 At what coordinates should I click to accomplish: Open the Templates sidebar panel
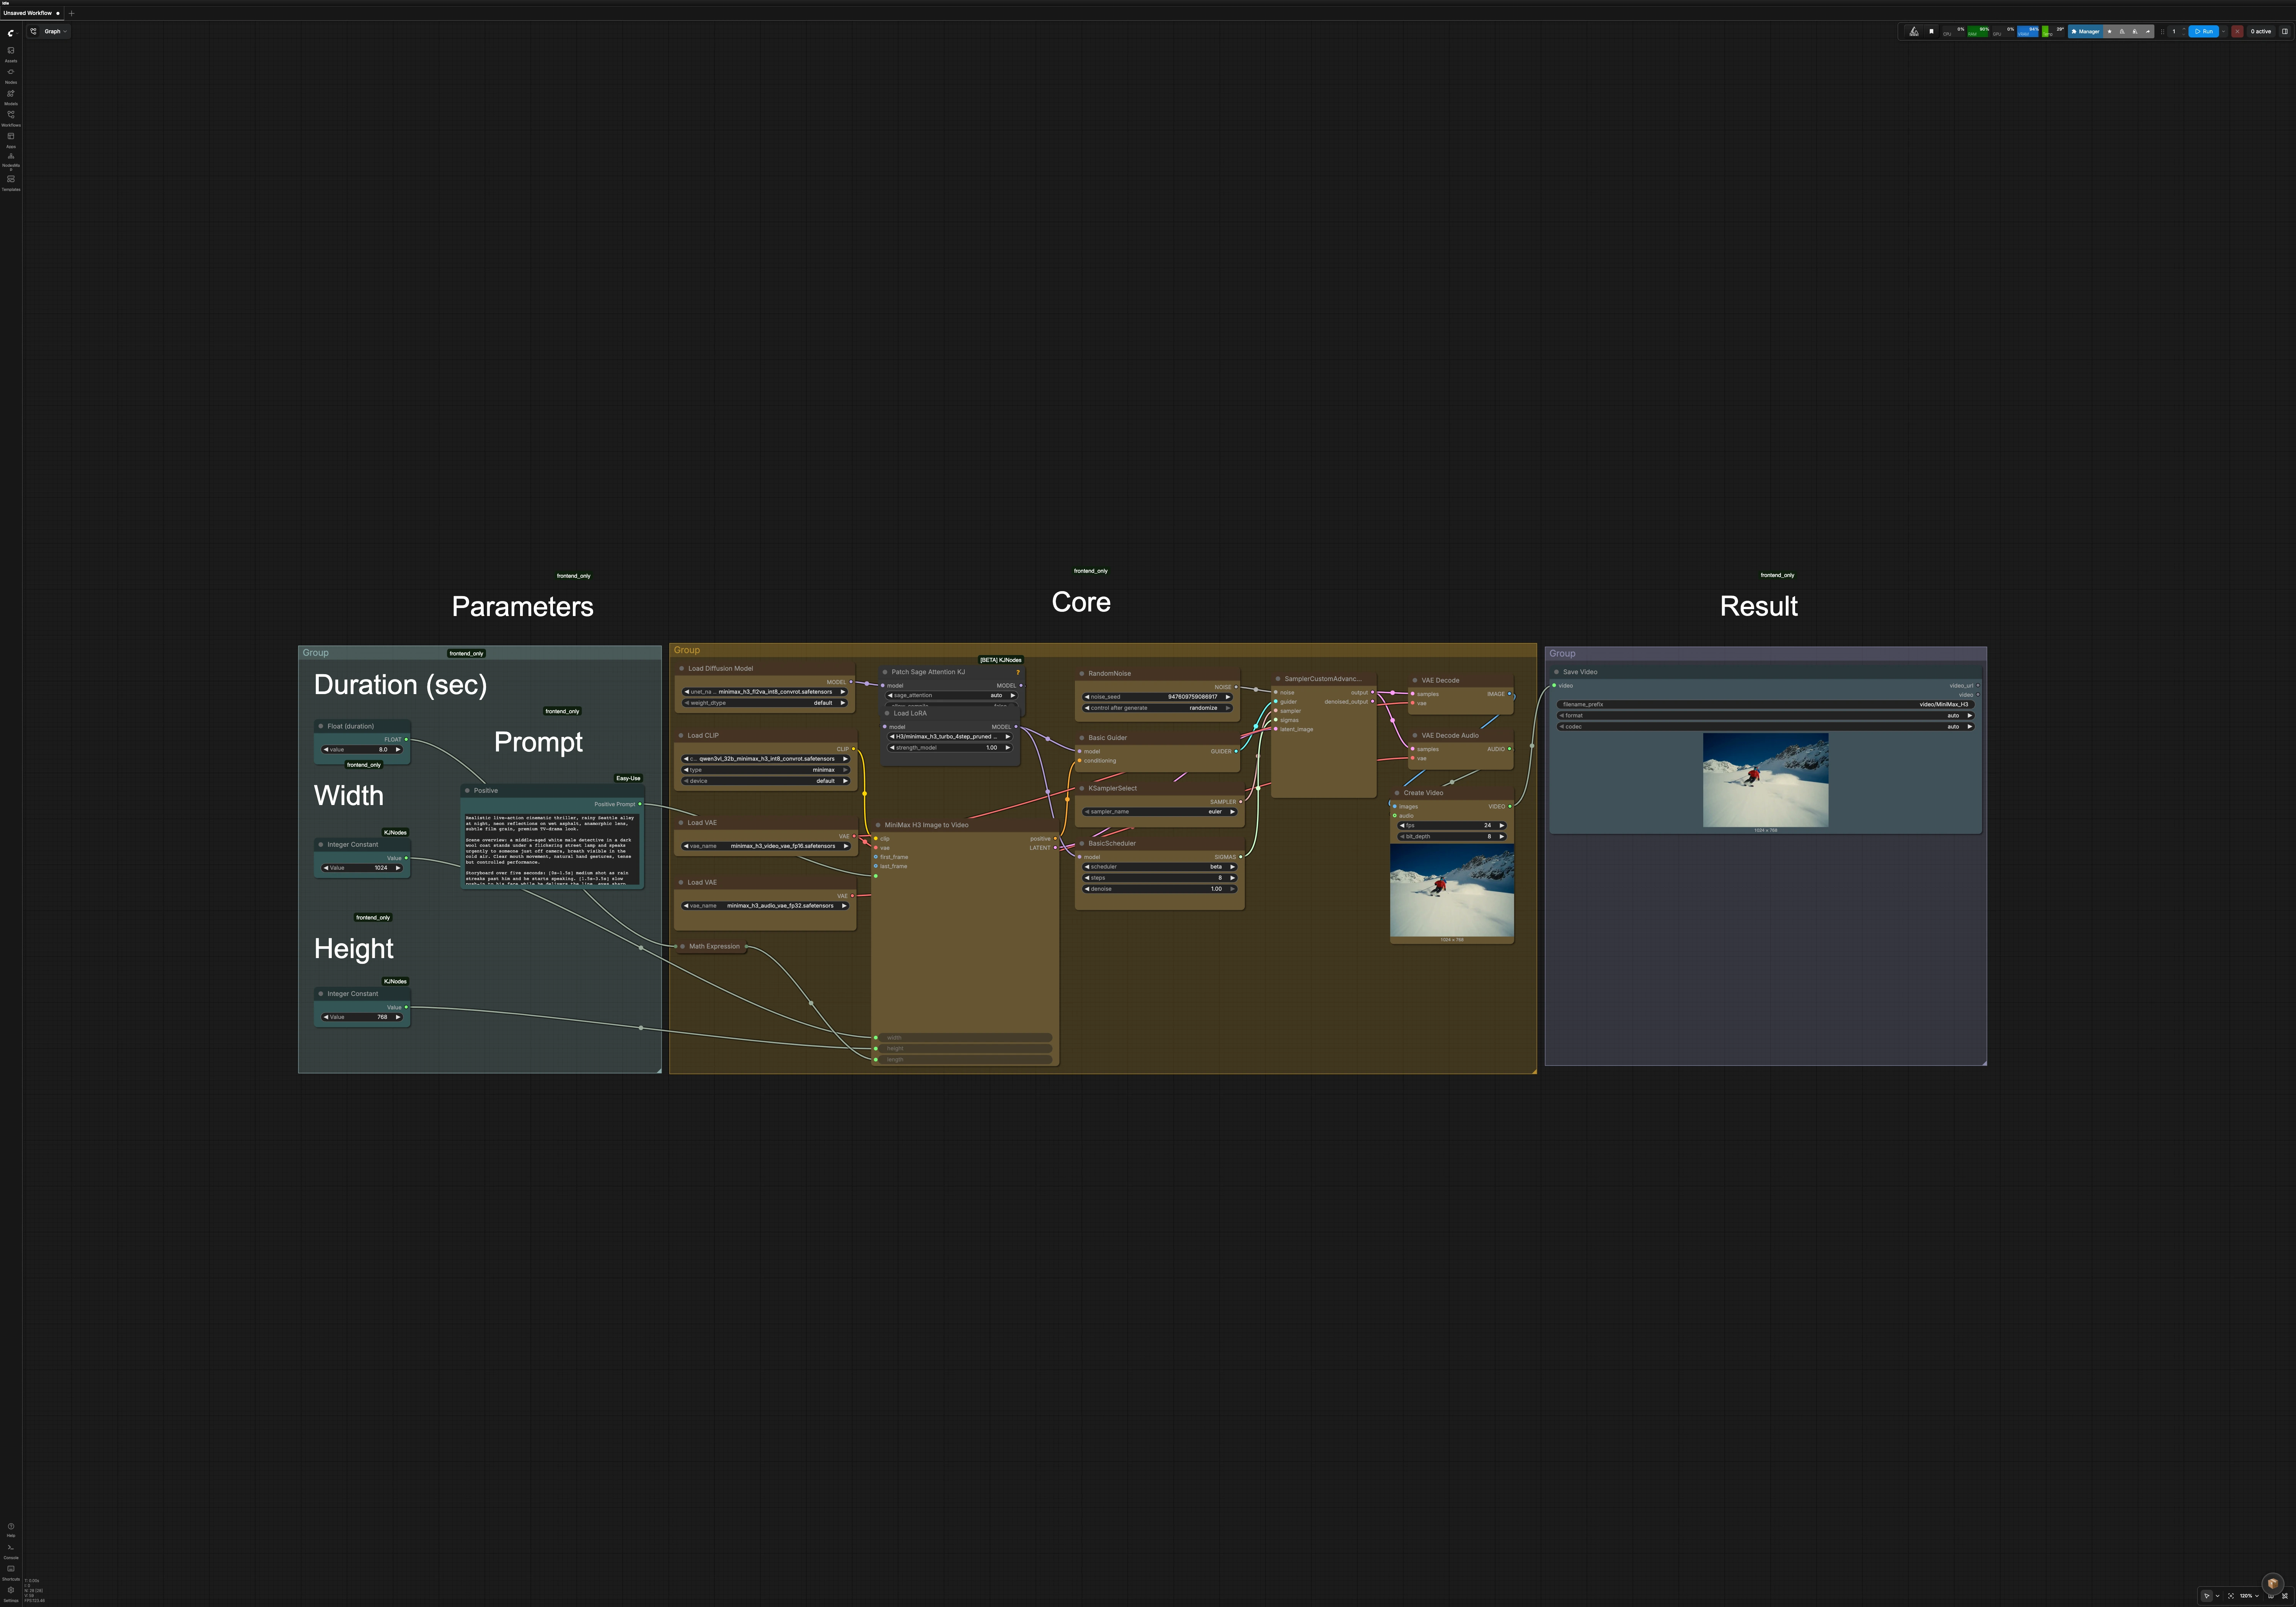11,182
